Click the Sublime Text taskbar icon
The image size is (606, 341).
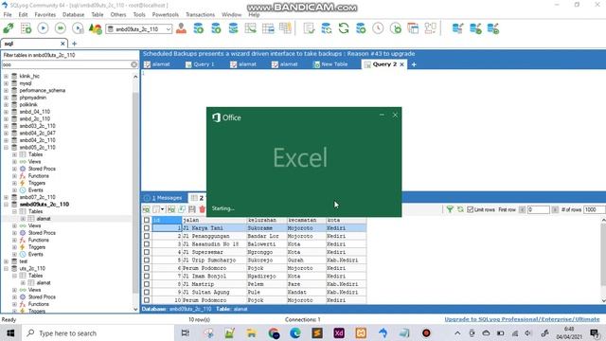(x=317, y=332)
